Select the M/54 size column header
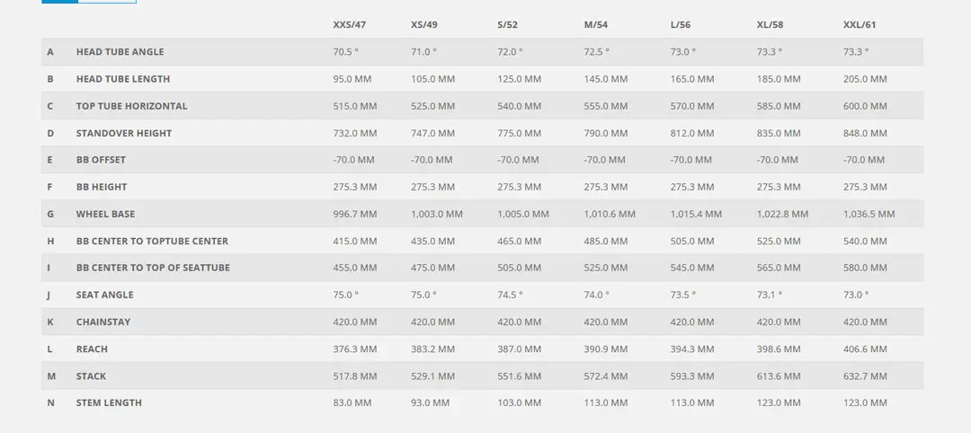The image size is (971, 433). pos(595,24)
